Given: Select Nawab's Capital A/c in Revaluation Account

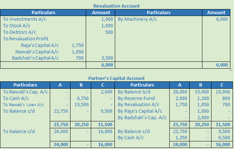Looking at the screenshot, I should [x=37, y=52].
